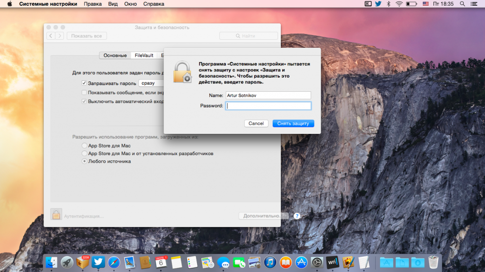This screenshot has height=272, width=485.
Task: Open the Правка menu
Action: (92, 4)
